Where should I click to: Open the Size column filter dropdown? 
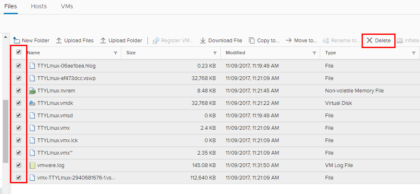coord(215,53)
